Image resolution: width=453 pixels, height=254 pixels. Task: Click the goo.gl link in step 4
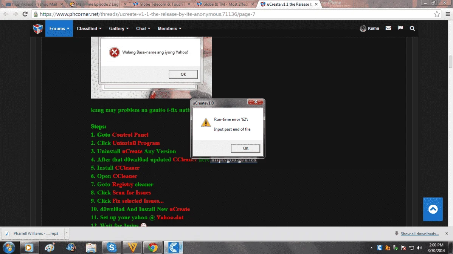click(233, 159)
